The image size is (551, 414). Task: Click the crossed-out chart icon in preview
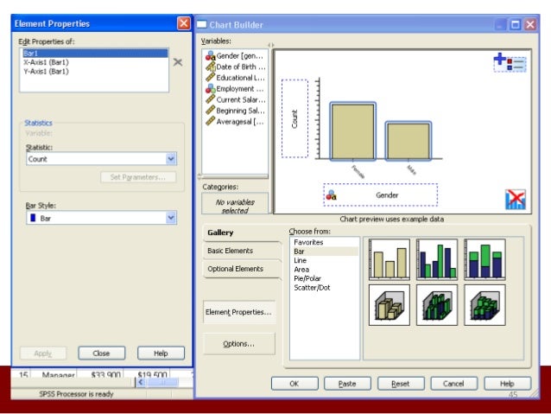pyautogui.click(x=515, y=200)
